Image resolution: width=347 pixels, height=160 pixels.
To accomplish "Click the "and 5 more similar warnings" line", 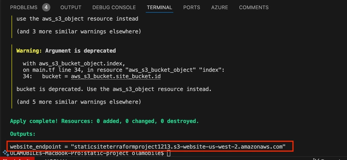I will (79, 102).
